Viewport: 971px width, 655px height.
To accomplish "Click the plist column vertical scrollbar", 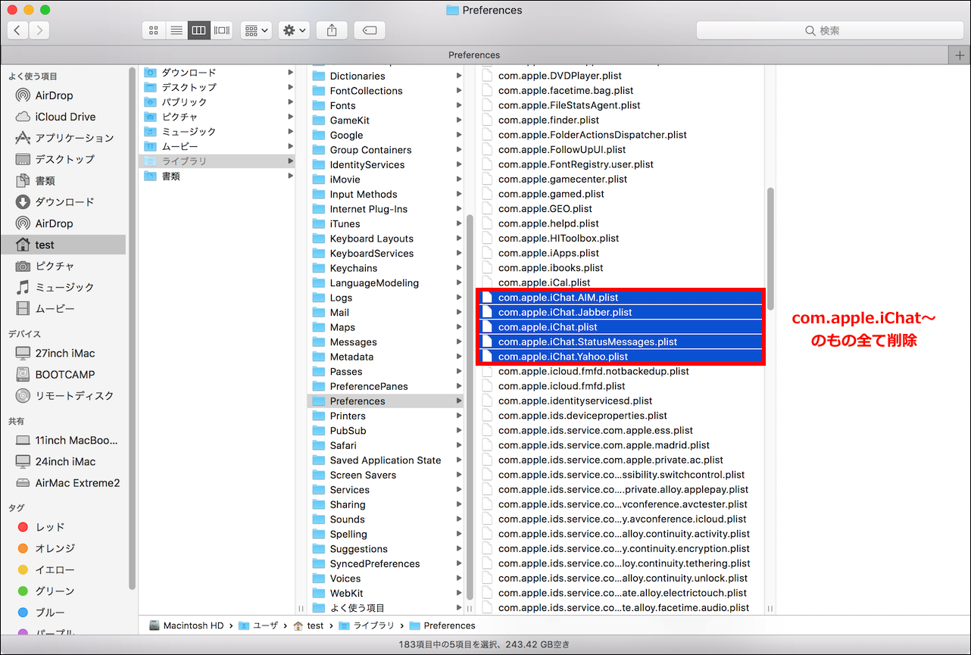I will pos(770,248).
